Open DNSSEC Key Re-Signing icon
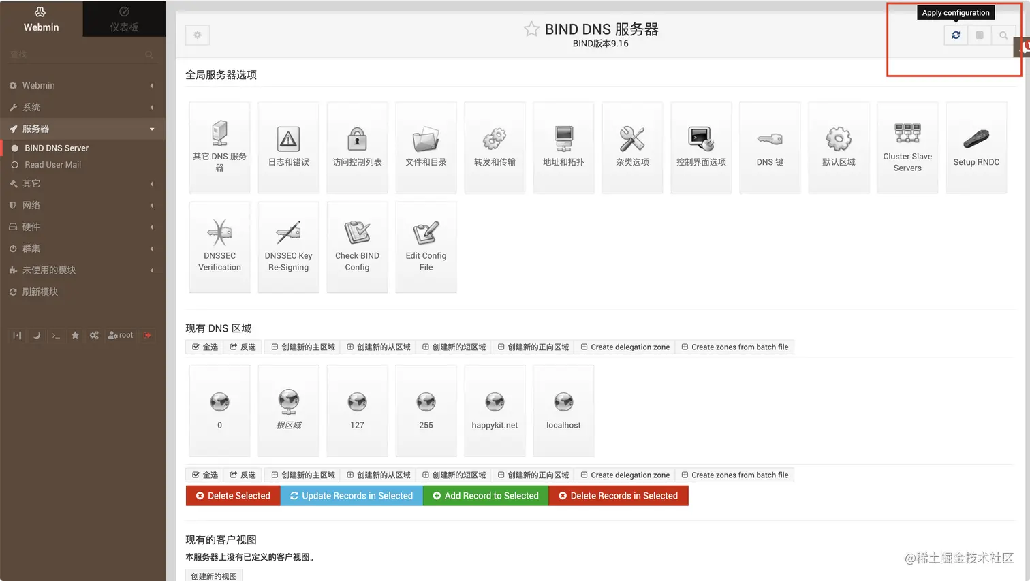Viewport: 1030px width, 581px height. pyautogui.click(x=288, y=247)
